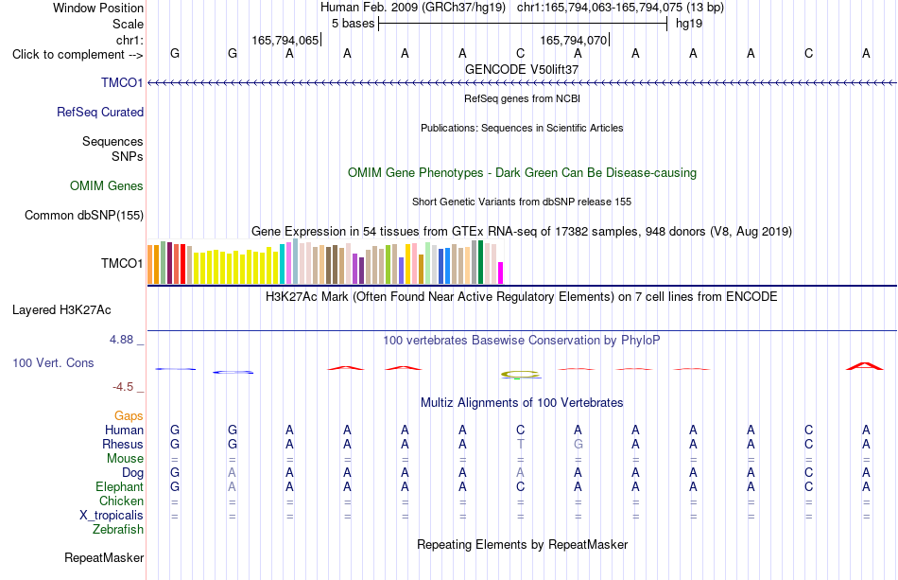Open the RefSeq Curated track label
The height and width of the screenshot is (580, 898).
[100, 112]
